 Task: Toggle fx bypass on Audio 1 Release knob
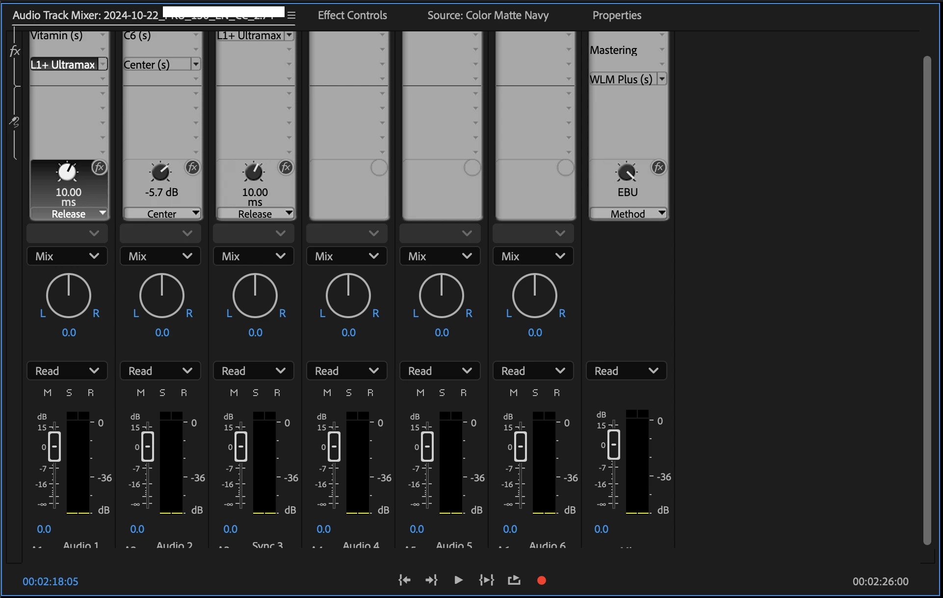click(x=99, y=168)
